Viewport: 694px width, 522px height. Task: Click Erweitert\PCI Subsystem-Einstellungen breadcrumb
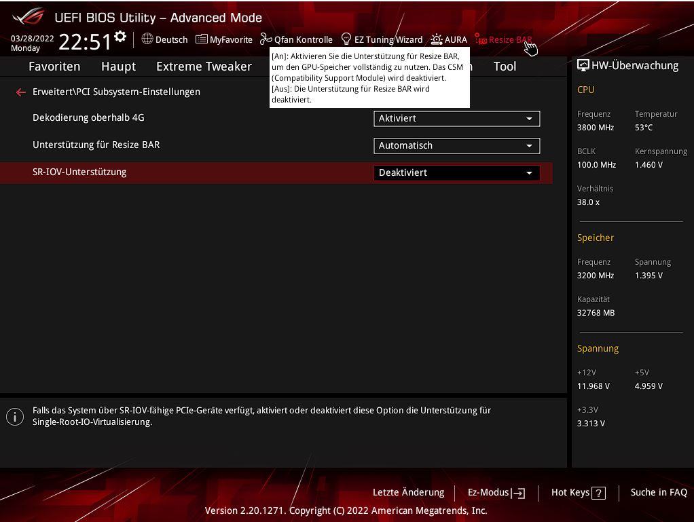coord(116,92)
